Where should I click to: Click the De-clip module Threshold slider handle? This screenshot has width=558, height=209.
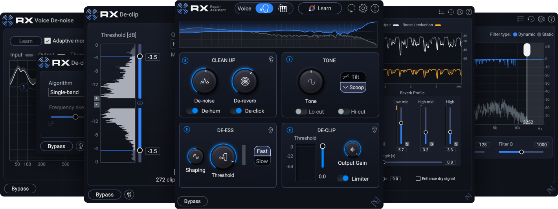point(323,146)
